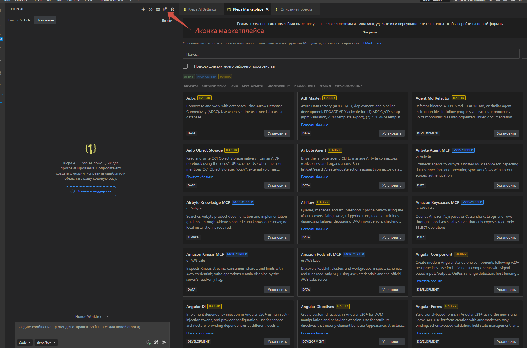This screenshot has width=527, height=348.
Task: Open Отзывы и поддержка feedback button
Action: pyautogui.click(x=91, y=191)
